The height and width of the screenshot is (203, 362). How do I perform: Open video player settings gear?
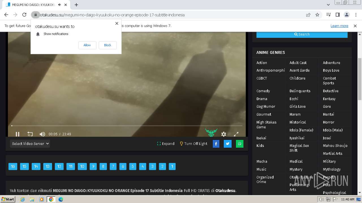tap(224, 134)
